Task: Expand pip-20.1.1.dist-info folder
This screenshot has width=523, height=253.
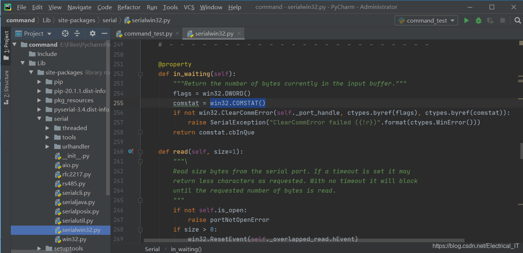Action: click(x=39, y=91)
